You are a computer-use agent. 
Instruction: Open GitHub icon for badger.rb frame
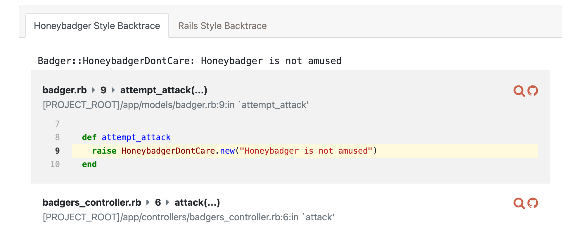point(532,91)
